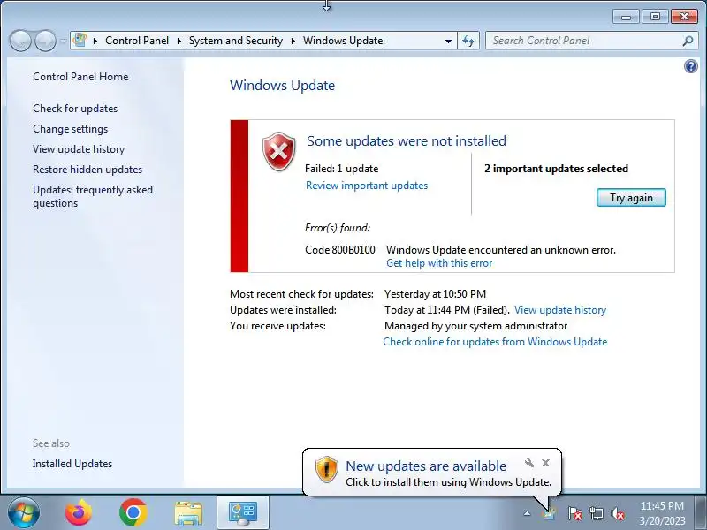
Task: Click the refresh button next to address bar
Action: pyautogui.click(x=468, y=41)
